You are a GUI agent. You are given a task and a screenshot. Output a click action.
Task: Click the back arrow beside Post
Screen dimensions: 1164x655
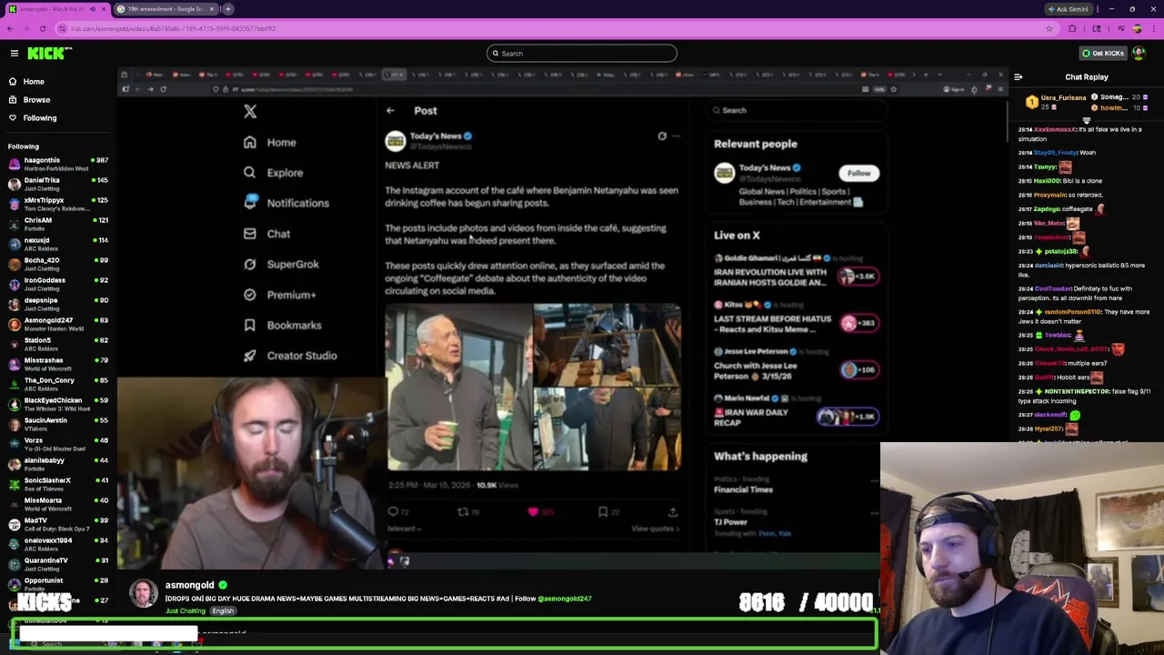[390, 111]
